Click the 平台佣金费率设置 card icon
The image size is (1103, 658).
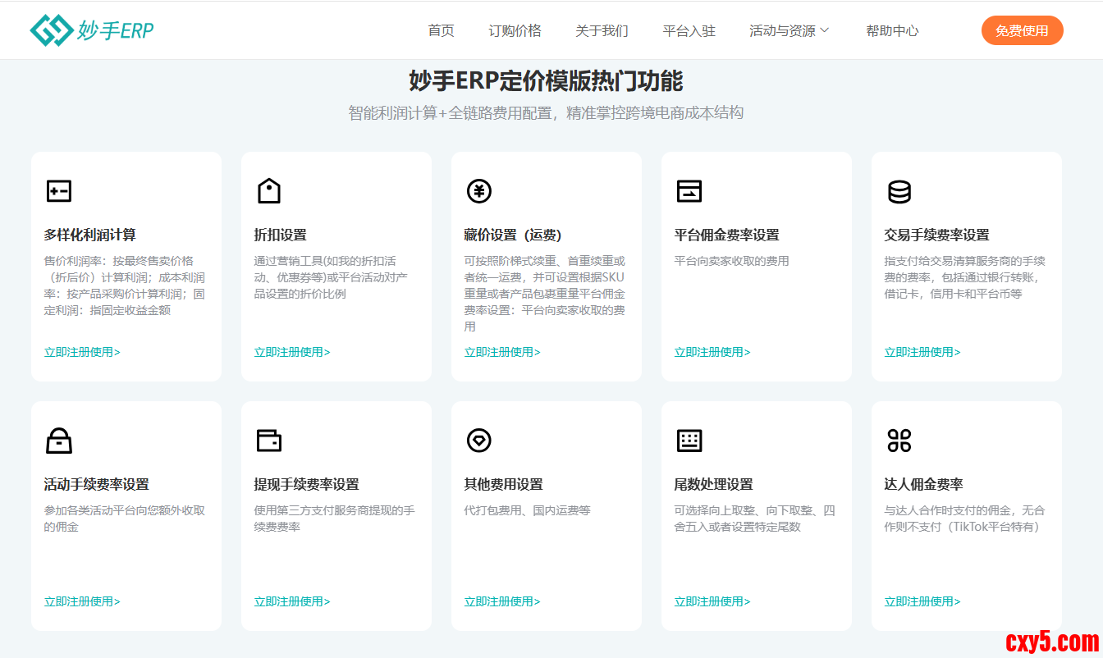[x=689, y=191]
